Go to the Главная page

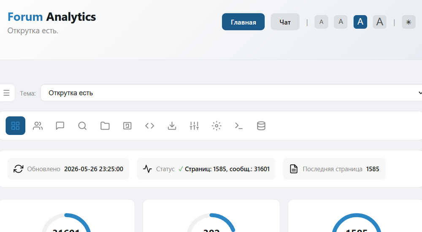pyautogui.click(x=243, y=22)
